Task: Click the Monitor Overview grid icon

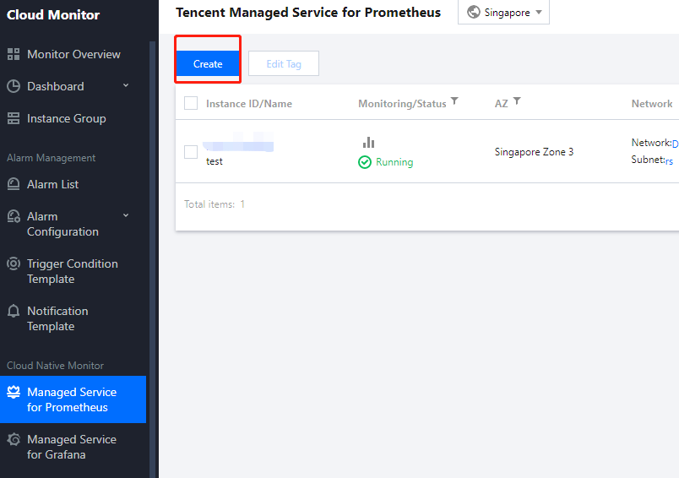Action: (x=14, y=54)
